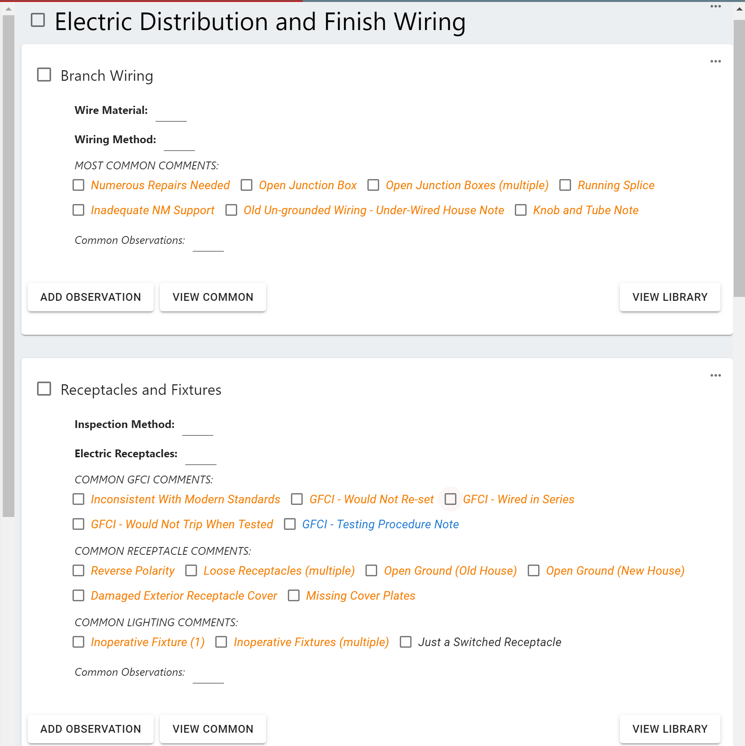Tick the Open Junction Box comment
The image size is (745, 746).
(x=247, y=185)
